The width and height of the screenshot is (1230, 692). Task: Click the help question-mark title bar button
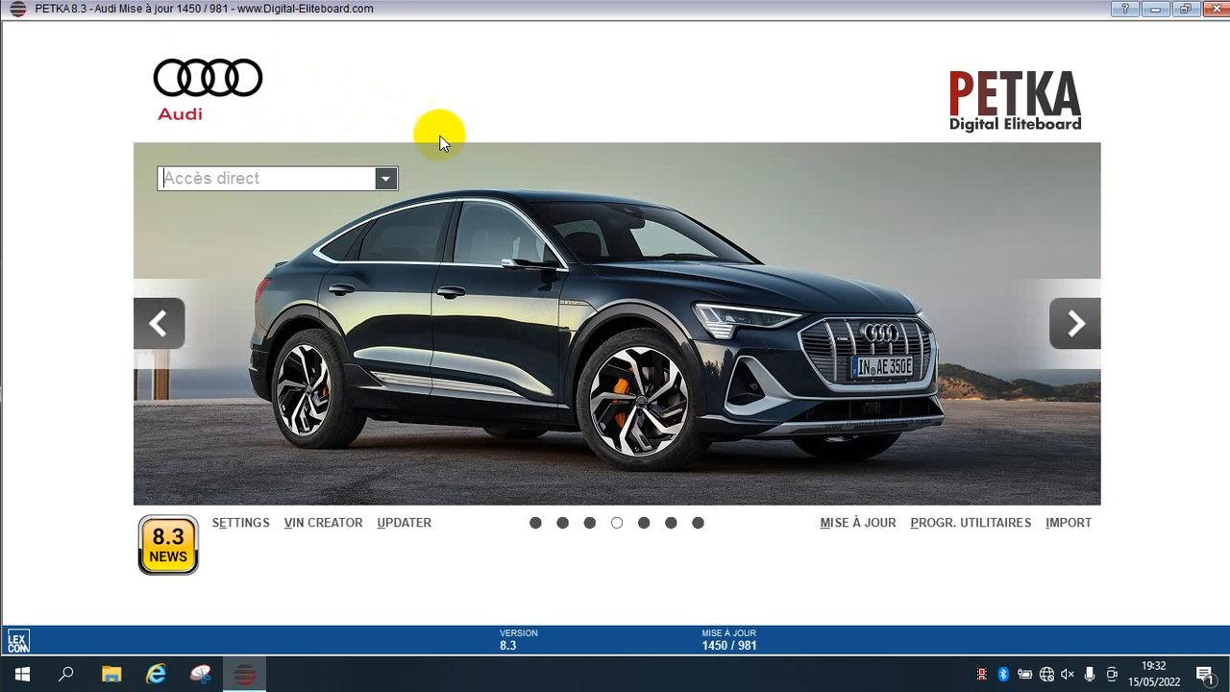(x=1125, y=9)
